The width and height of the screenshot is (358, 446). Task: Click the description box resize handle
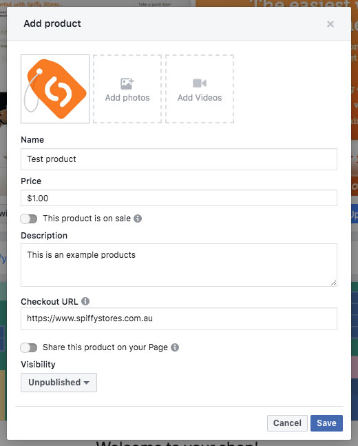click(334, 283)
